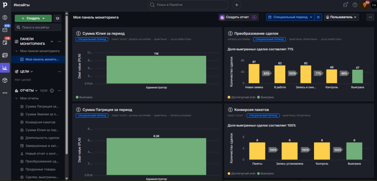Toggle Достигнутый этап legend in Преобразование сделок
Image resolution: width=377 pixels, height=181 pixels.
tap(242, 97)
